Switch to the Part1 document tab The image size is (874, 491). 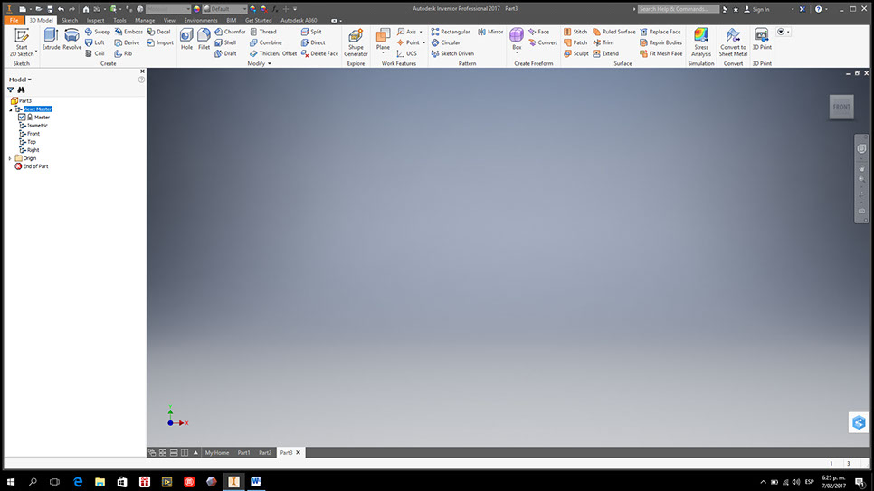pos(243,452)
